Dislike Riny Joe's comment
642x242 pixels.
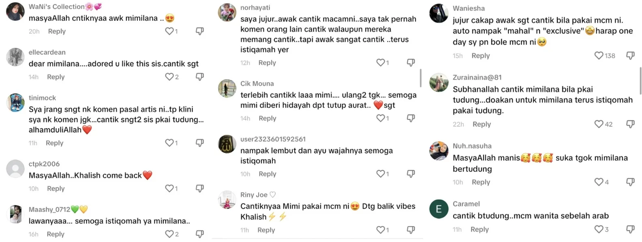point(411,230)
